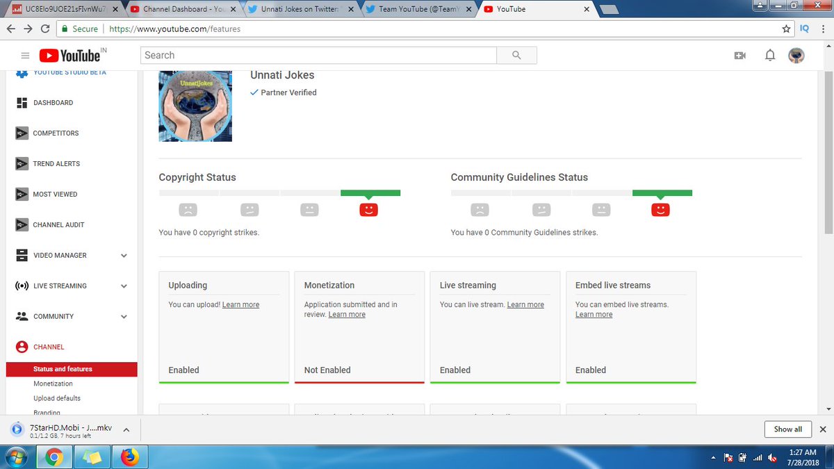Screen dimensions: 834x469
Task: Click the Video Manager icon
Action: 22,255
